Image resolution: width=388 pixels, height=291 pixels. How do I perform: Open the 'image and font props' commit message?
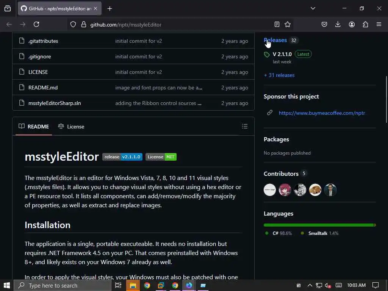click(x=159, y=88)
